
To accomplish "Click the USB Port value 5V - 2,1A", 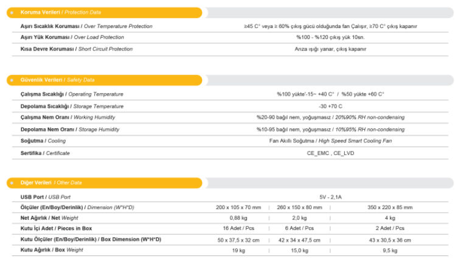I will [x=330, y=197].
